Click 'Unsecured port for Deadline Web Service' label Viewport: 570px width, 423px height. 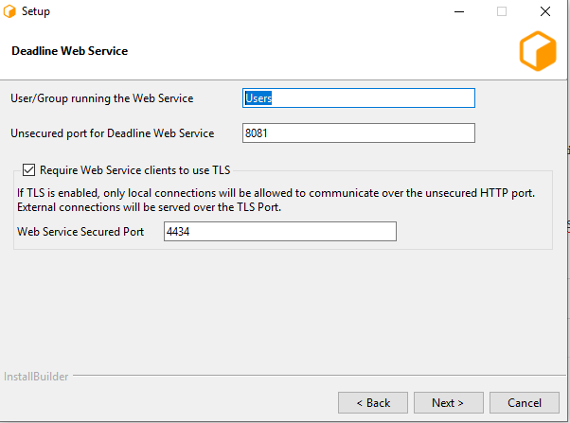click(x=112, y=133)
